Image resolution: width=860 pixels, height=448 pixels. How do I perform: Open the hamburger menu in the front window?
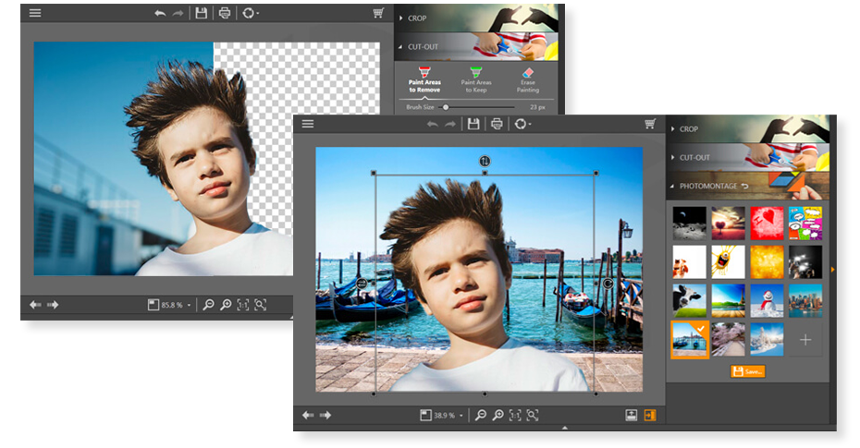308,124
